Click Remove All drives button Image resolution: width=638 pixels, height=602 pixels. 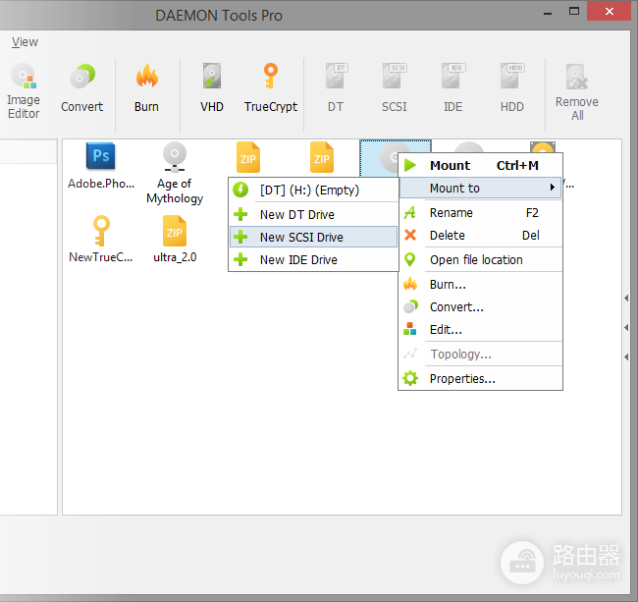click(577, 92)
